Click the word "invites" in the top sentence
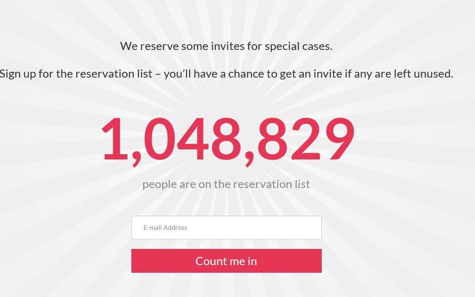This screenshot has height=297, width=475. coord(227,46)
